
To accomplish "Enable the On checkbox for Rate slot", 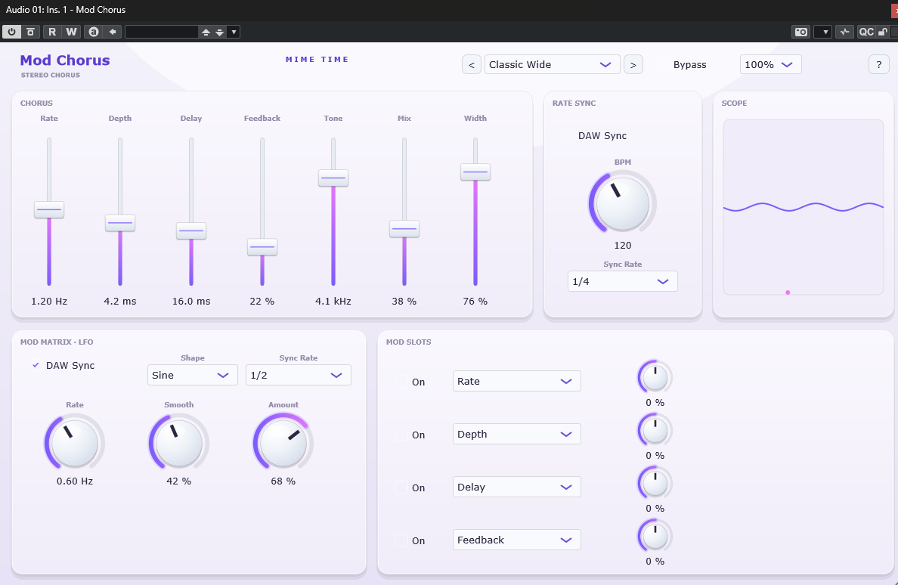I will pyautogui.click(x=401, y=382).
